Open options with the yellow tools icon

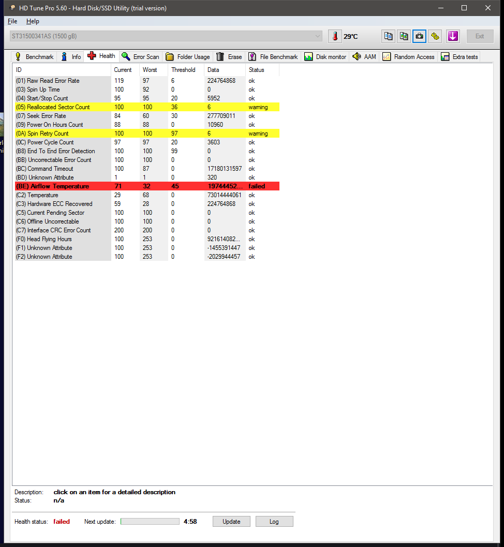[435, 36]
